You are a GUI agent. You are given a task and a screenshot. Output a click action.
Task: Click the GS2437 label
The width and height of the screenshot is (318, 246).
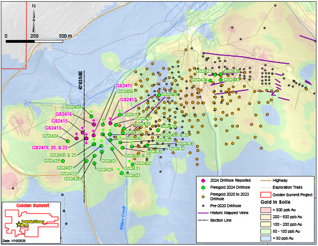144,119
